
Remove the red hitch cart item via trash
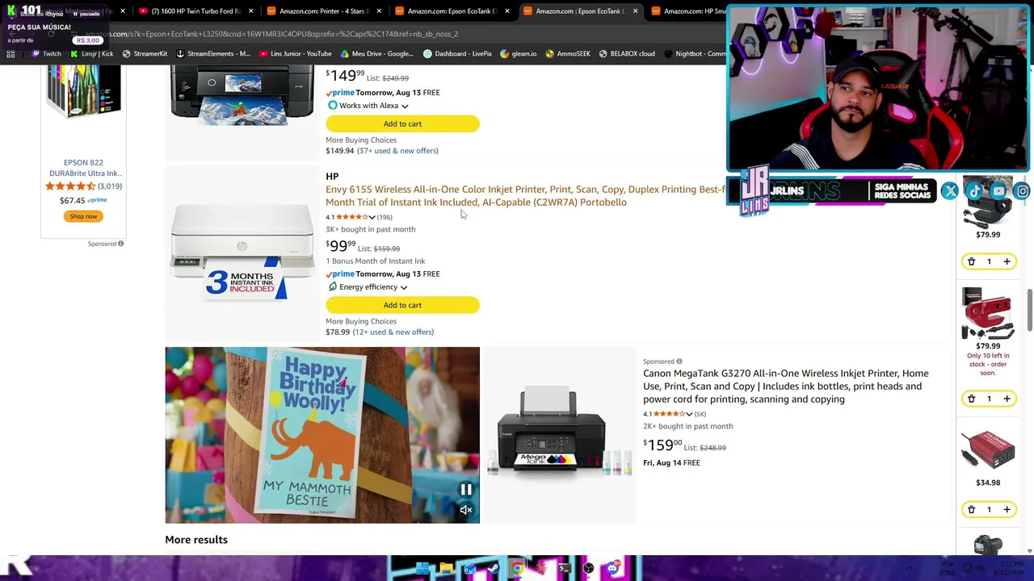pyautogui.click(x=971, y=399)
